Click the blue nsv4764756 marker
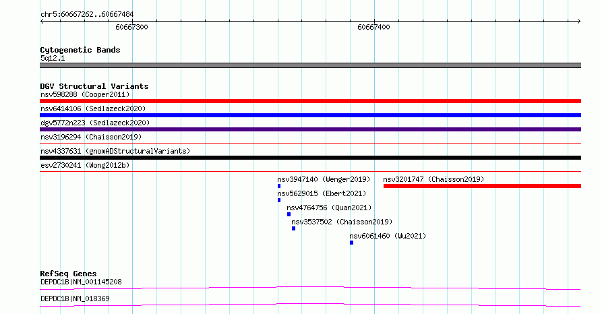The height and width of the screenshot is (314, 600). (x=289, y=214)
